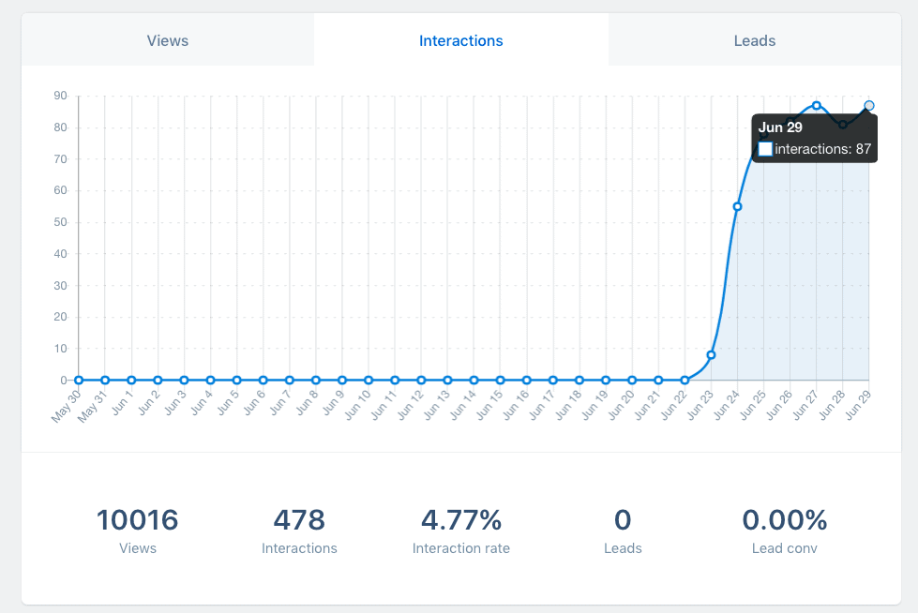Open the Leads tab
The width and height of the screenshot is (918, 613).
[x=755, y=41]
